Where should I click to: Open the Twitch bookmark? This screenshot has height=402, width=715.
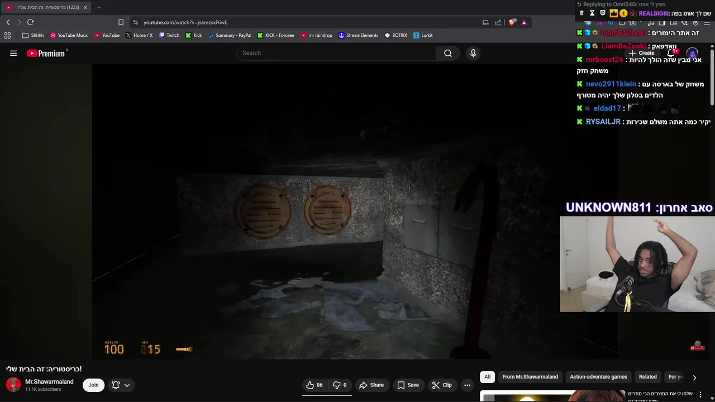(x=169, y=35)
